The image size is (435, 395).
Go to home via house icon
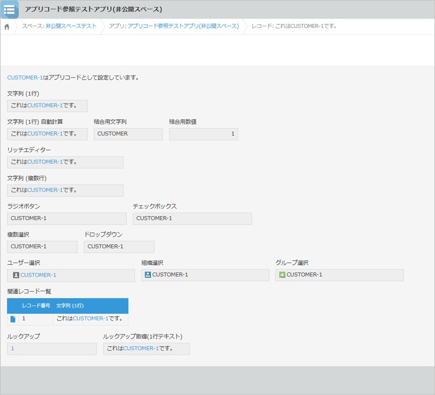[x=7, y=27]
